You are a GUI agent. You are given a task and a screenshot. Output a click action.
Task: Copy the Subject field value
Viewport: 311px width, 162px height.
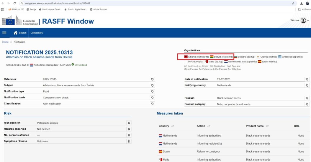pos(153,85)
